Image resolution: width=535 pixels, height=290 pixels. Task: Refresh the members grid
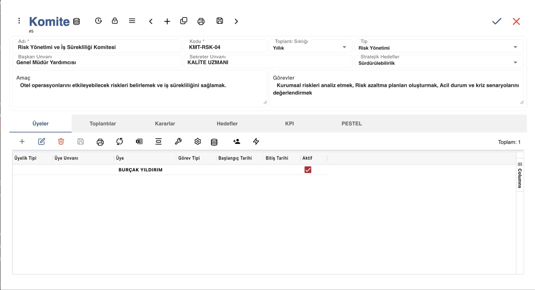(120, 142)
